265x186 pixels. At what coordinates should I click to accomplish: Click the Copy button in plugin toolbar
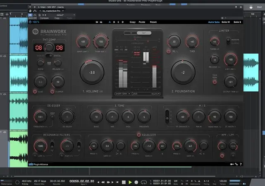click(132, 21)
